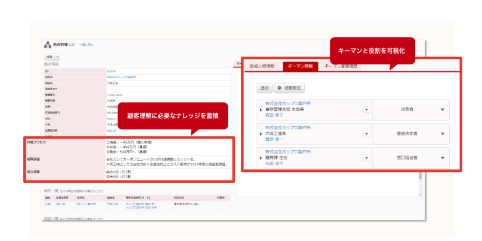Switch to the 拠点人物情報 tab
482x241 pixels.
point(262,66)
